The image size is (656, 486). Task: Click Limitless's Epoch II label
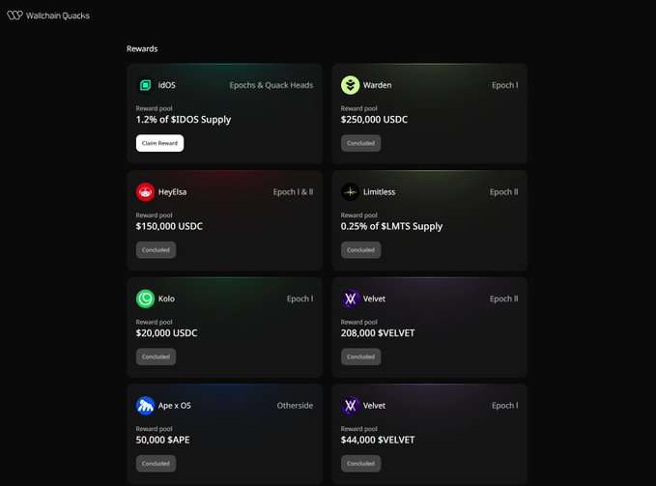[503, 192]
